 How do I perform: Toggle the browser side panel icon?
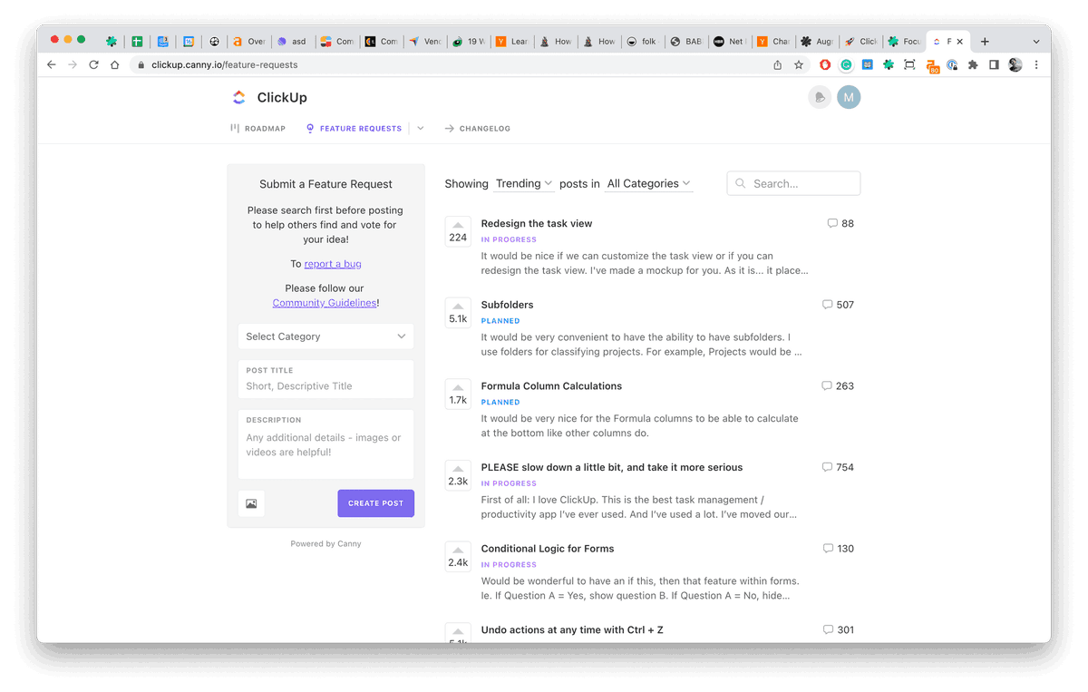pyautogui.click(x=994, y=65)
